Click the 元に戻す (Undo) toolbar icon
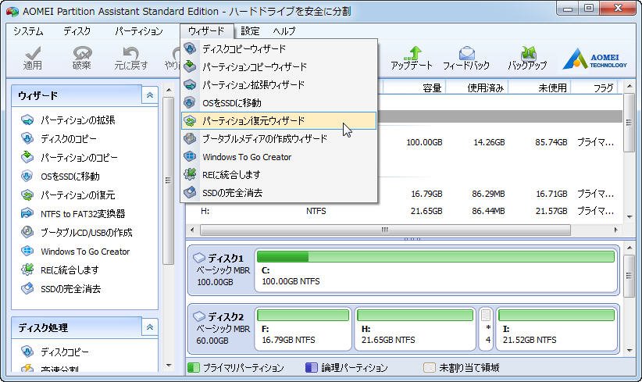 [131, 58]
